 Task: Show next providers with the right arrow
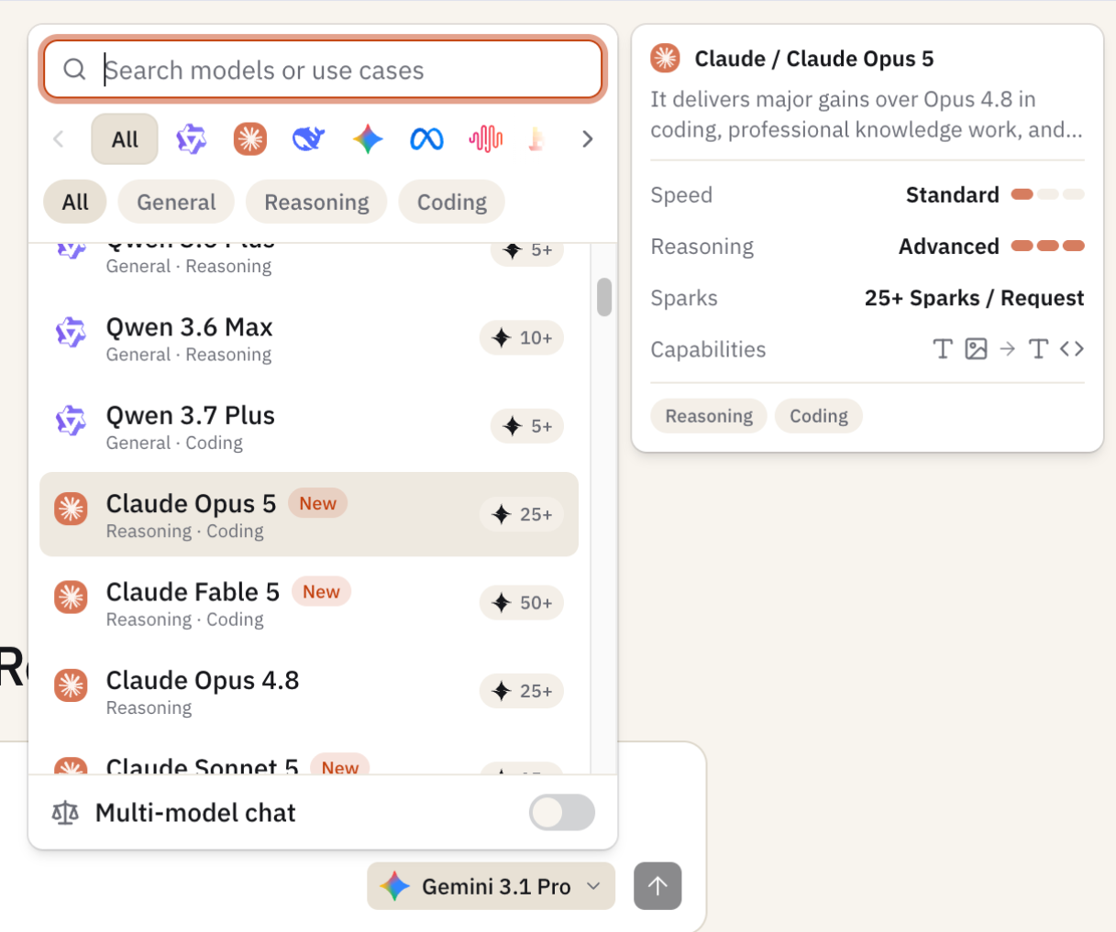(587, 139)
